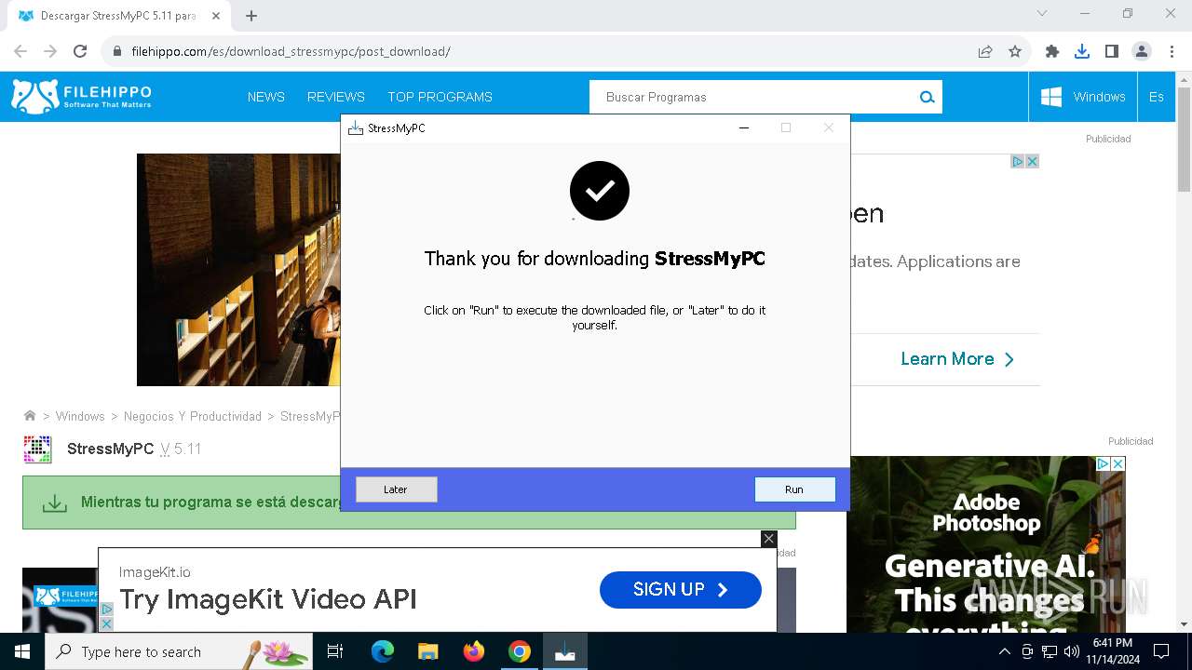Share this page icon in address bar
Viewport: 1192px width, 670px height.
[985, 51]
